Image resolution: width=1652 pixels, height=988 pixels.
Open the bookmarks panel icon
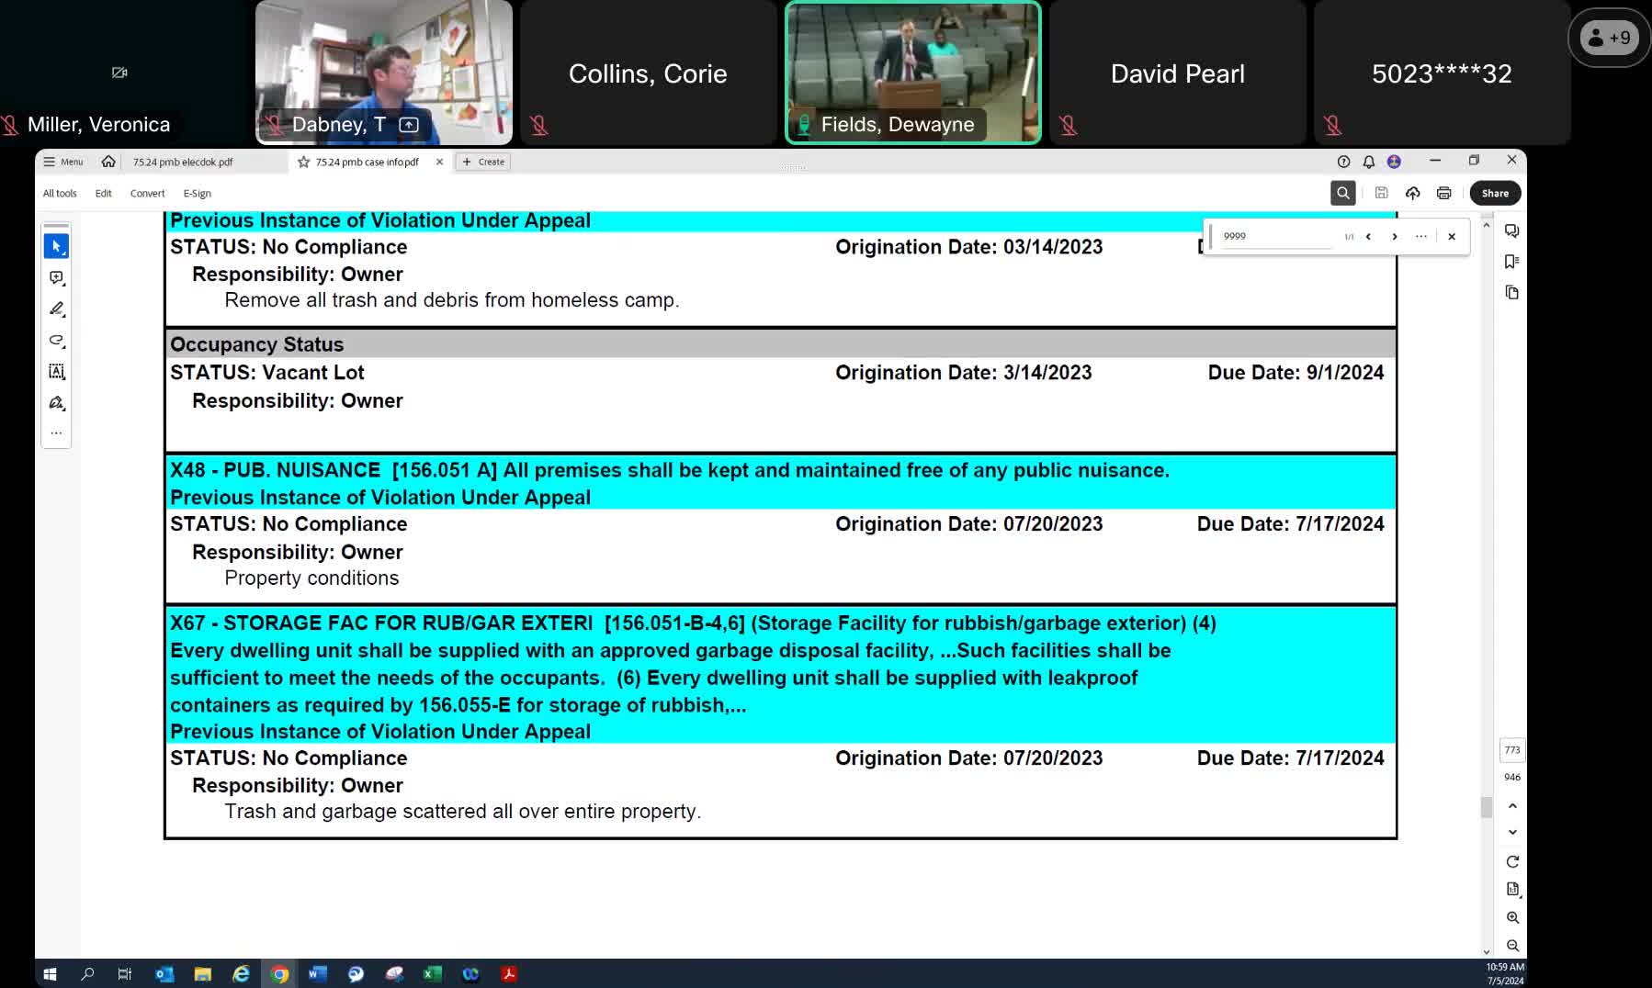(1511, 262)
